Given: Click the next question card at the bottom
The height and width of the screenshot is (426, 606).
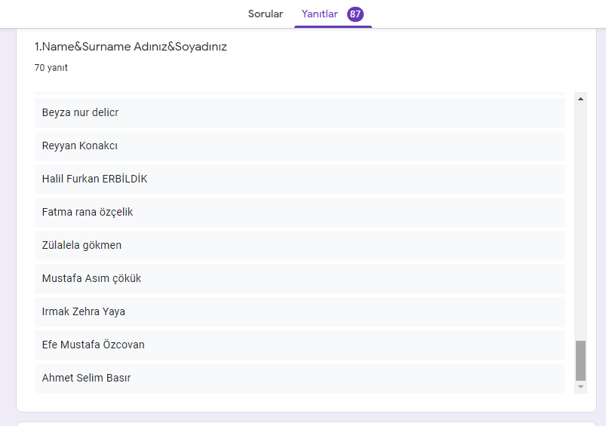Looking at the screenshot, I should point(302,423).
